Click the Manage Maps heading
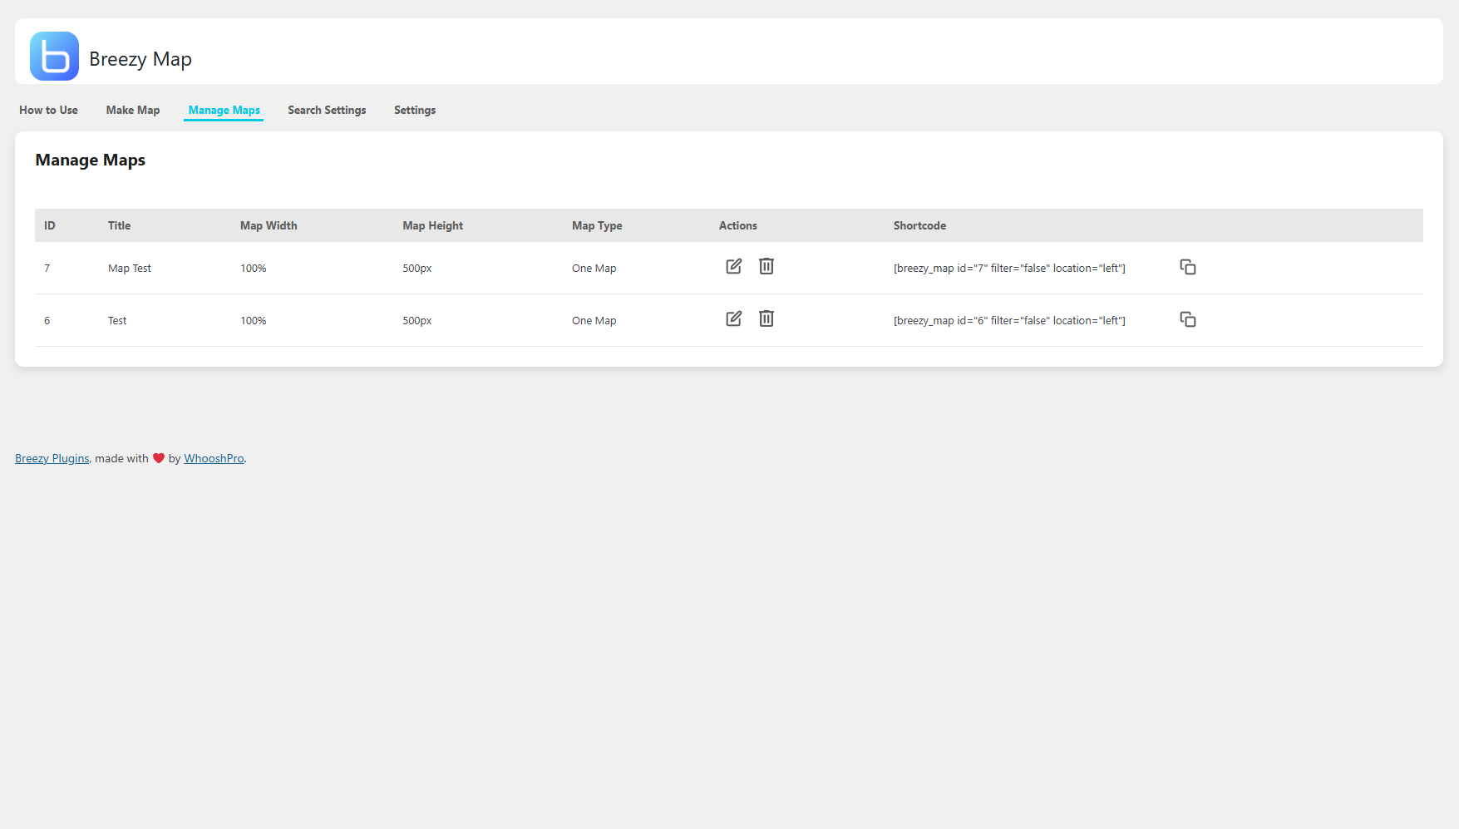This screenshot has width=1459, height=829. tap(90, 160)
